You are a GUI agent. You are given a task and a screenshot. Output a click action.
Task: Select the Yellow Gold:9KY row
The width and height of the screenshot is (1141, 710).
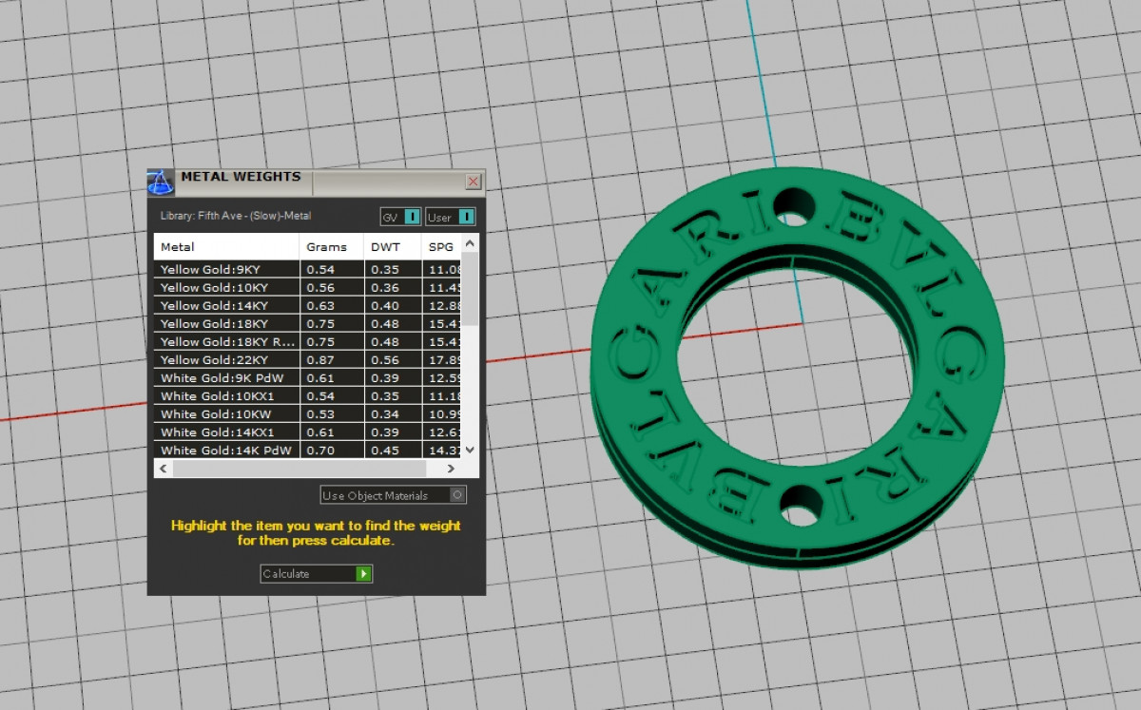[225, 270]
